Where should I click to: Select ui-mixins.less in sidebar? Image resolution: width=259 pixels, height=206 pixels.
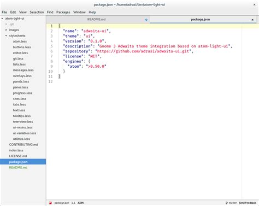pos(22,127)
